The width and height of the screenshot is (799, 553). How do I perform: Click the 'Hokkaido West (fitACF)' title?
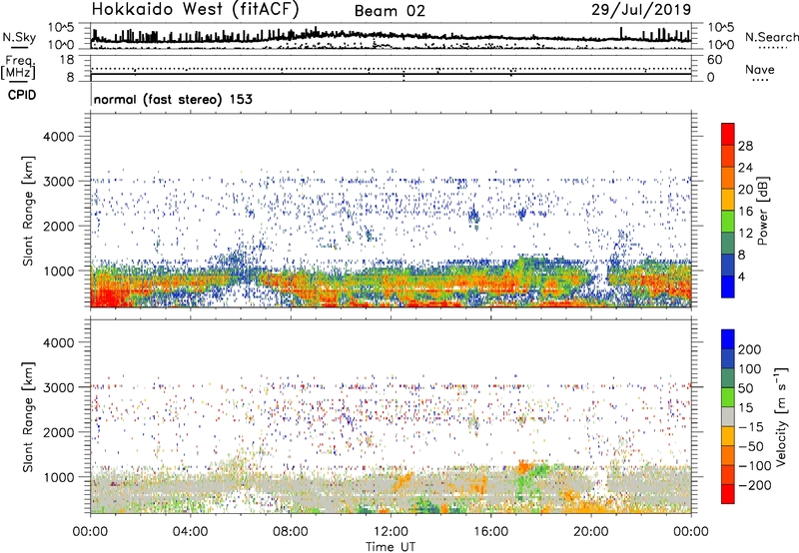[195, 9]
